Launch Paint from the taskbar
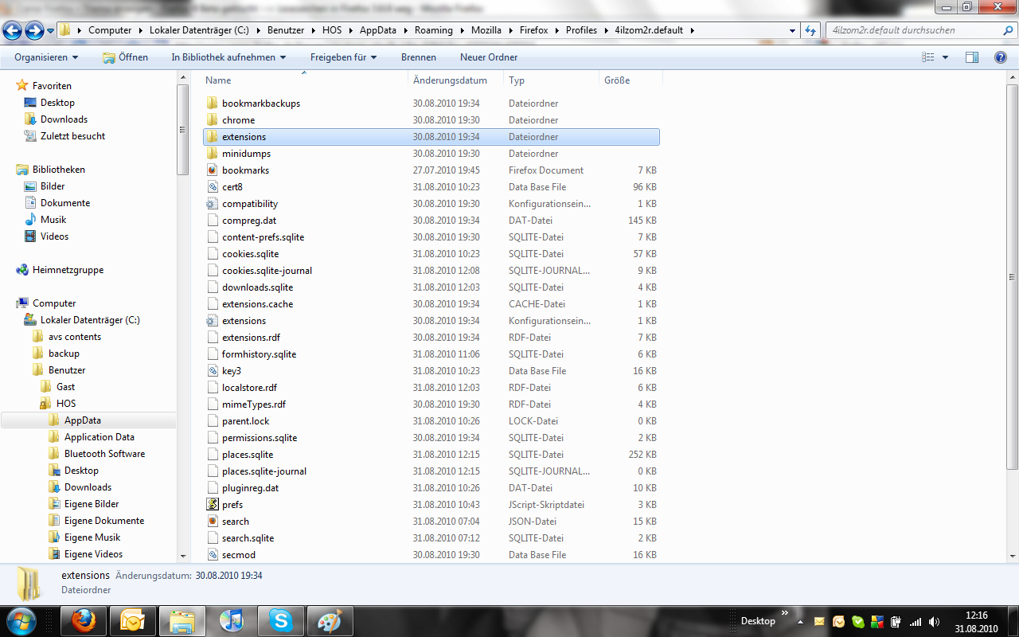This screenshot has height=637, width=1019. coord(330,620)
